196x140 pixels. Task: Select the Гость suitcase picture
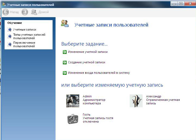73,119
